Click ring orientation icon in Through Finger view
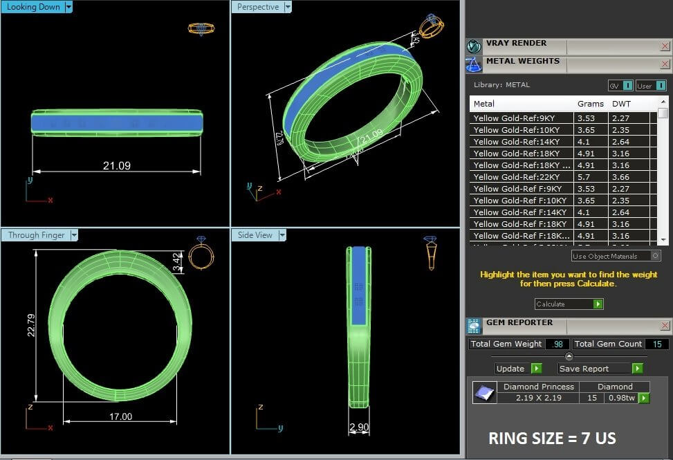 click(201, 254)
